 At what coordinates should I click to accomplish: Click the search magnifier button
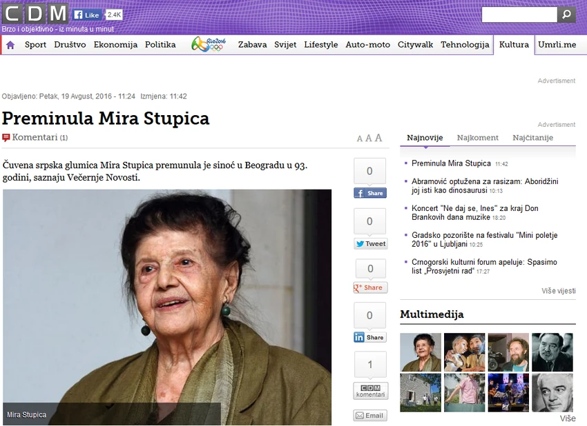[x=566, y=14]
